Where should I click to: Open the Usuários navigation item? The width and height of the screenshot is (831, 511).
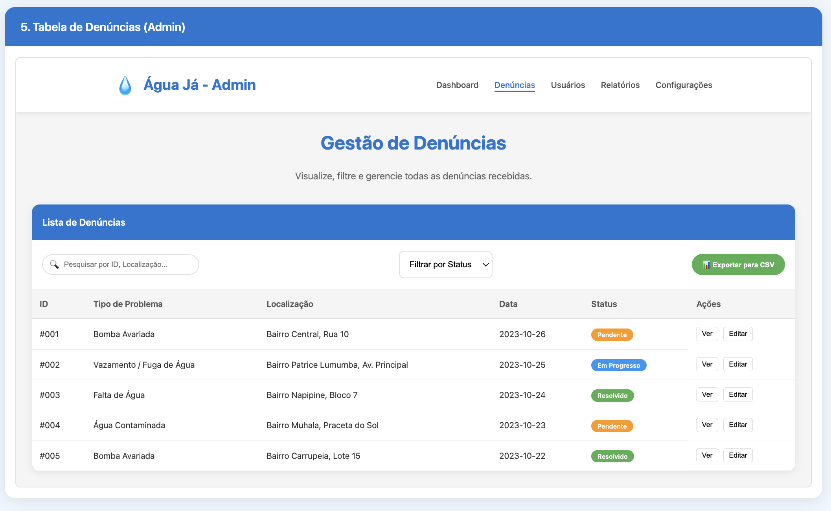tap(568, 85)
